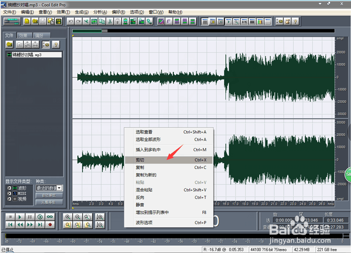Zoom in vertically

click(100, 217)
